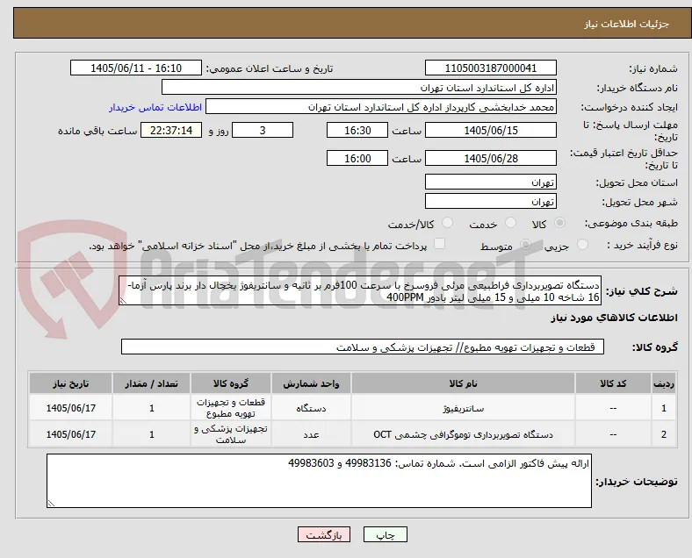Toggle the Islamic treasury payment checkbox
The width and height of the screenshot is (692, 558).
click(440, 244)
